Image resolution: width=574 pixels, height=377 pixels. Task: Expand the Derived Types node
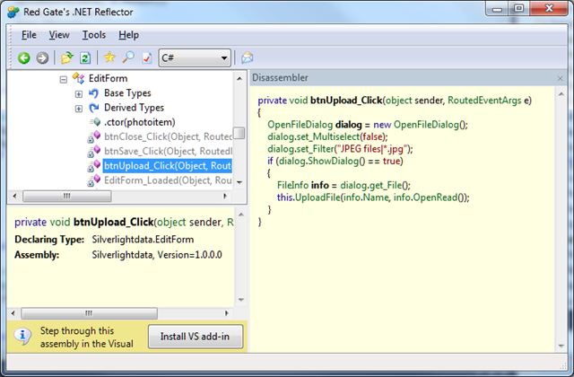(79, 109)
